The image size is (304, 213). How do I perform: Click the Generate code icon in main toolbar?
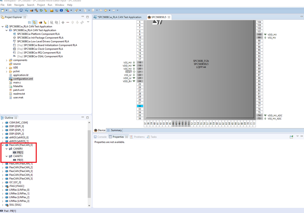pos(32,10)
